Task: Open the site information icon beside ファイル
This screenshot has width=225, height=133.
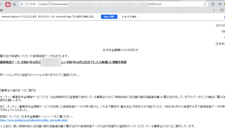Action: coord(27,4)
